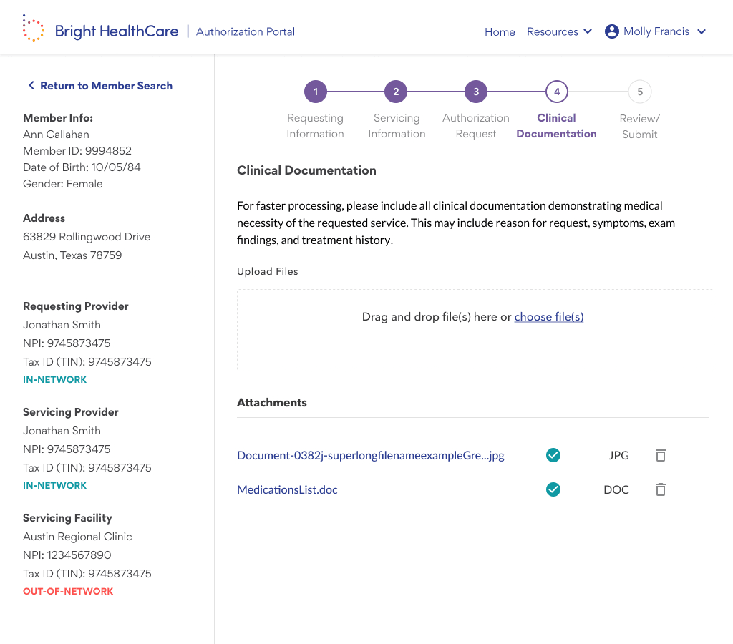Jump to step 5 Review/Submit
Viewport: 733px width, 644px height.
[639, 92]
